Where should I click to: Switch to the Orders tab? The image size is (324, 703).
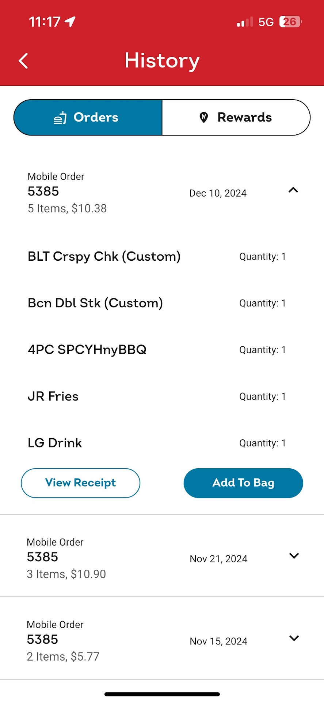point(88,118)
